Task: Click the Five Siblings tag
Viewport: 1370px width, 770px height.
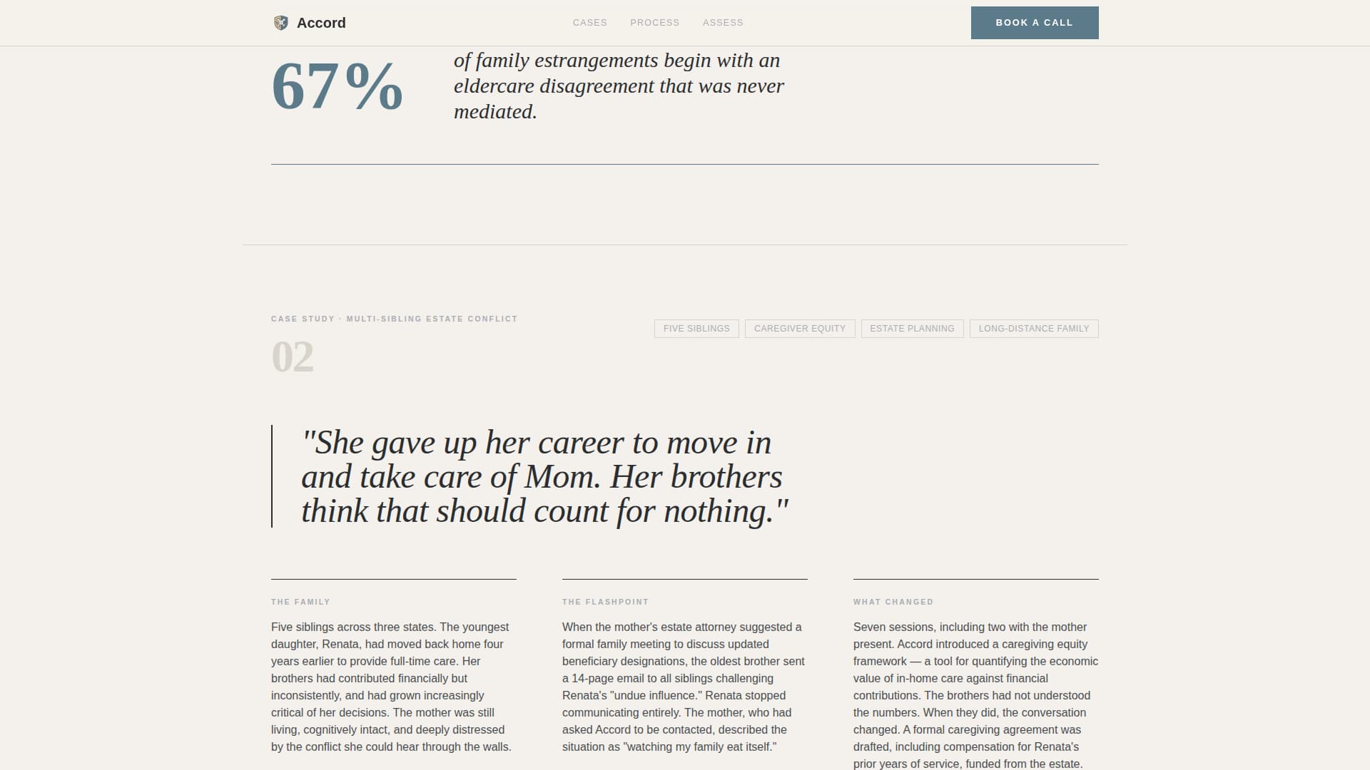Action: (x=696, y=329)
